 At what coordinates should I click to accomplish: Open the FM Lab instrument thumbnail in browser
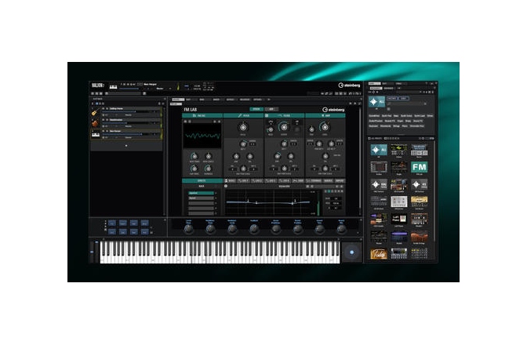coord(419,167)
